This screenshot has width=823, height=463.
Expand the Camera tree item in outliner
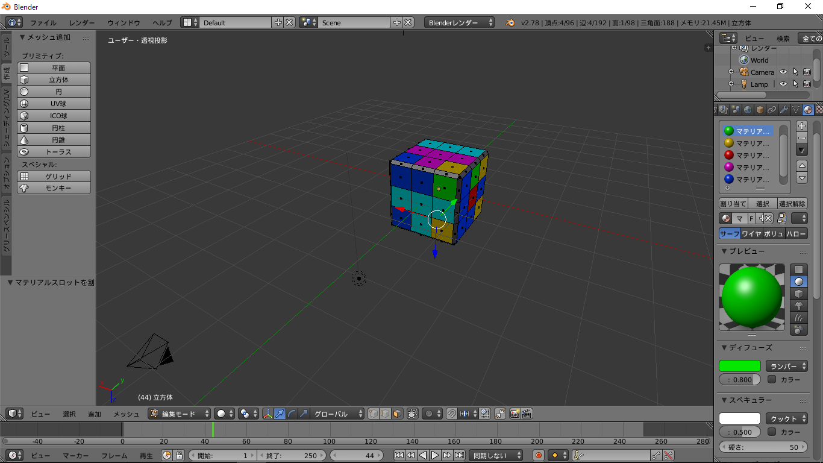pyautogui.click(x=731, y=72)
